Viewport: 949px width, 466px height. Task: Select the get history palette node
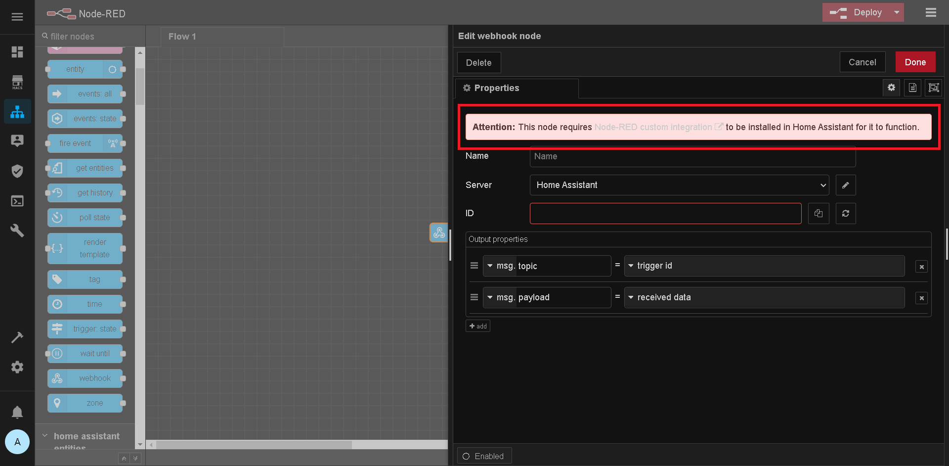pyautogui.click(x=85, y=193)
